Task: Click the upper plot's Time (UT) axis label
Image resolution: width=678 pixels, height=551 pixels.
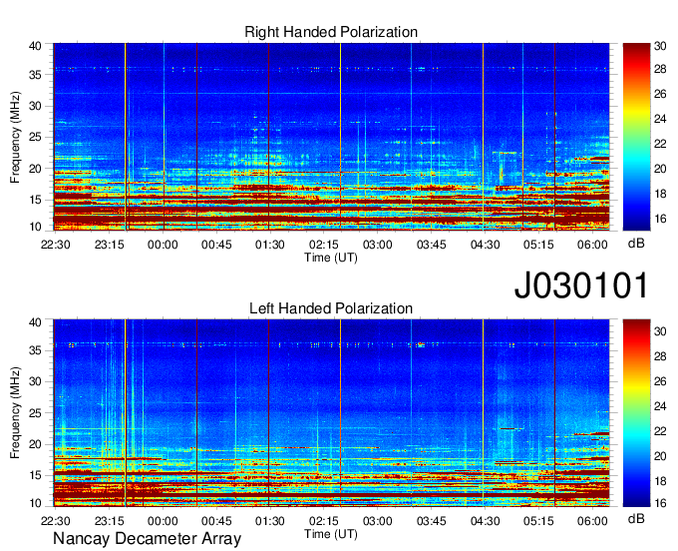Action: [331, 258]
